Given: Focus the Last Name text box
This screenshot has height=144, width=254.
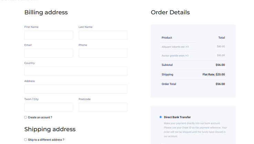Looking at the screenshot, I should [103, 35].
